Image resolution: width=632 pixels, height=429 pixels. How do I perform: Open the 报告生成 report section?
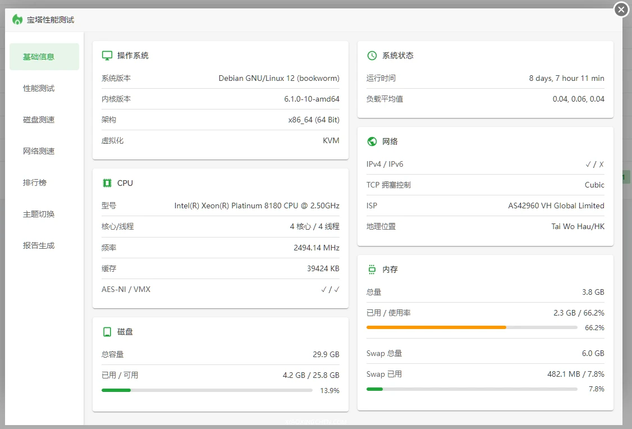[x=39, y=245]
